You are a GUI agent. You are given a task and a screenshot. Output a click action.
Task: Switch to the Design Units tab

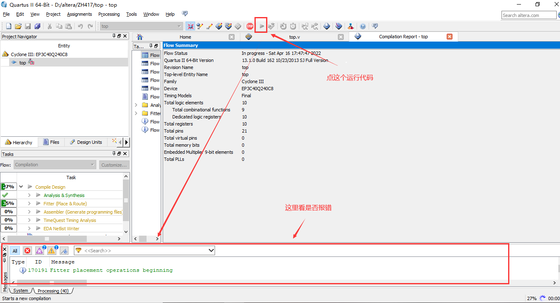point(86,142)
